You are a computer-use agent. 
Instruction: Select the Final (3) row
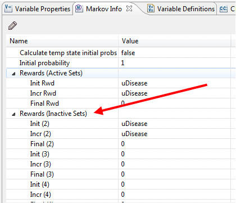[119, 174]
